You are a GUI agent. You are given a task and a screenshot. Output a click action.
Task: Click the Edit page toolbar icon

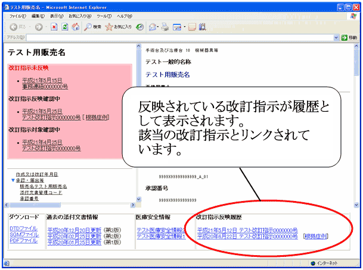tap(177, 27)
